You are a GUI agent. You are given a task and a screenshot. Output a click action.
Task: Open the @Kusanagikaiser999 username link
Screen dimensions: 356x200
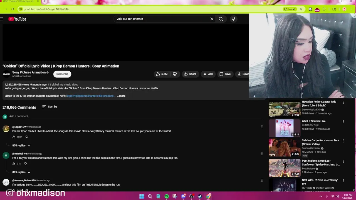tap(24, 181)
